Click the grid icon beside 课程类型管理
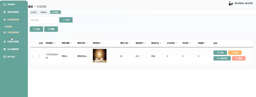256x97 pixels. (5, 12)
